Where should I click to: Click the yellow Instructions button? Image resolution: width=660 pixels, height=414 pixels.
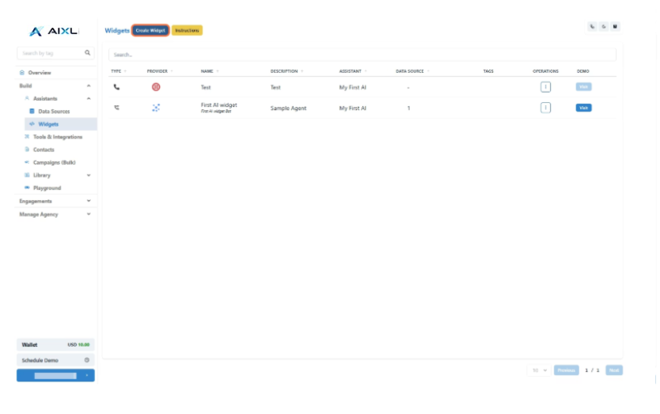(x=187, y=30)
